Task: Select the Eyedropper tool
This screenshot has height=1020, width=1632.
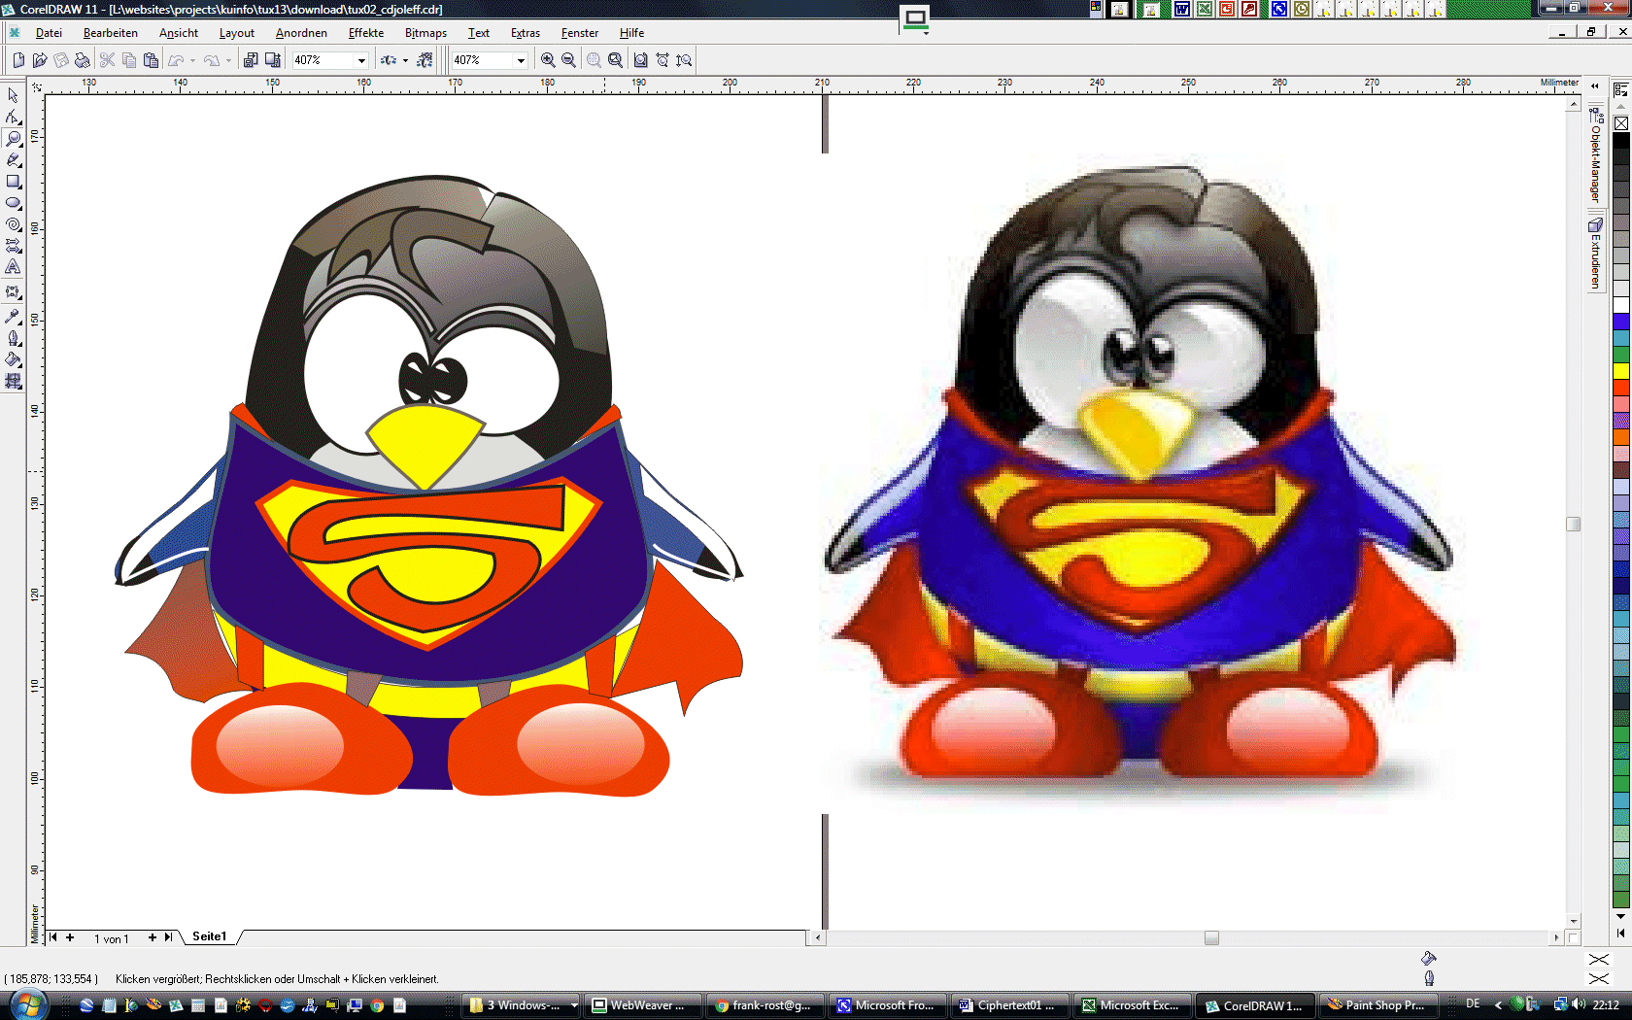Action: point(13,316)
